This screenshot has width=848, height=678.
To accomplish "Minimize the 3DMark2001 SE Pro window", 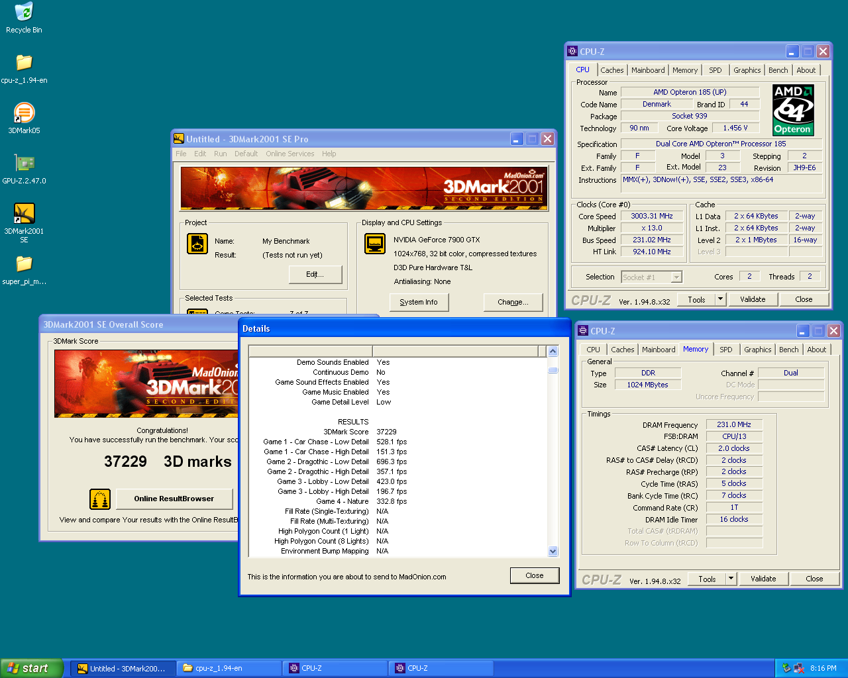I will pyautogui.click(x=517, y=139).
